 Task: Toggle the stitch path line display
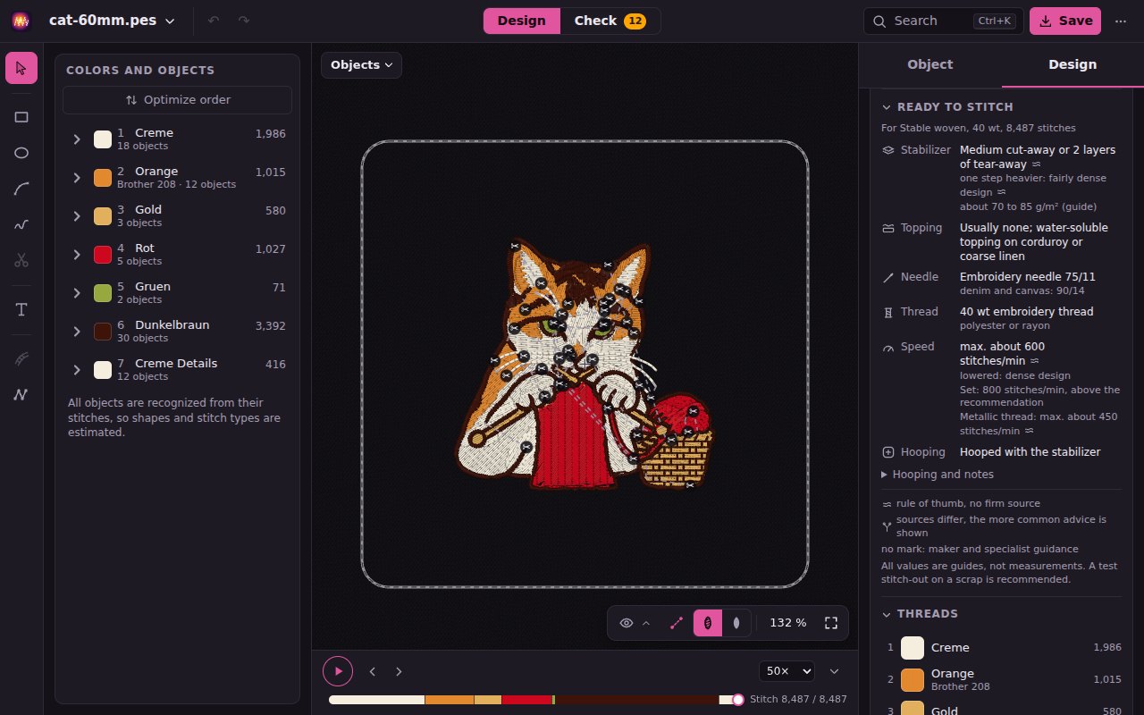pos(677,623)
